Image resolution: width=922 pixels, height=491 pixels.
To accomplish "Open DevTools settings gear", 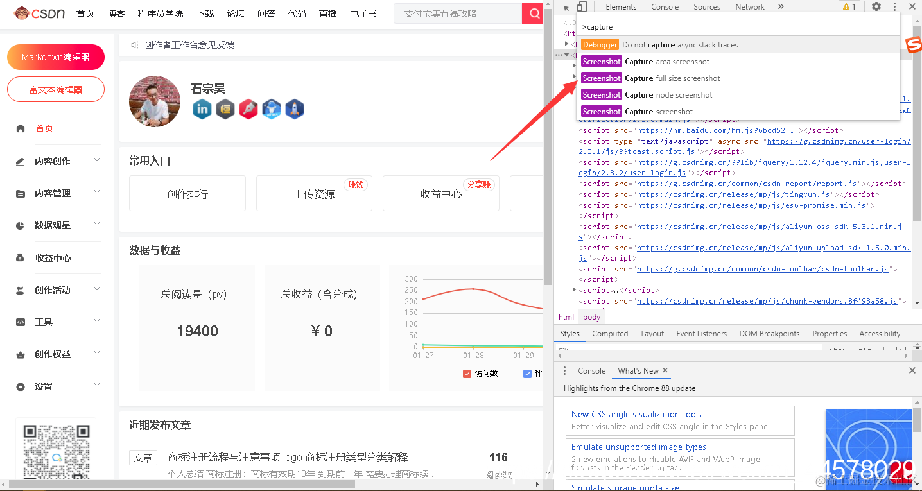I will [876, 6].
